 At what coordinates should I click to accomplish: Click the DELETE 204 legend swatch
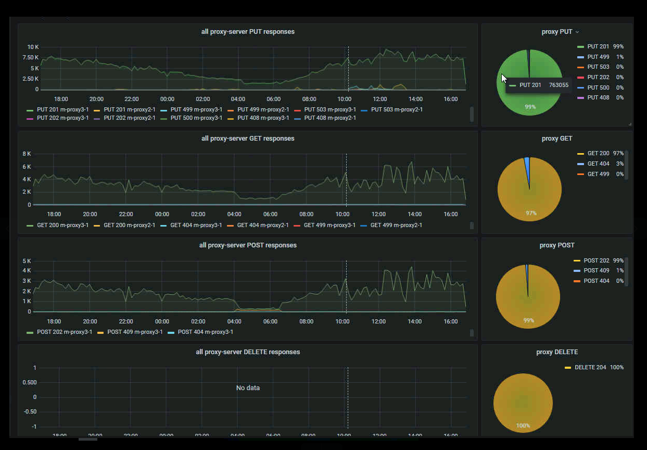pyautogui.click(x=568, y=368)
